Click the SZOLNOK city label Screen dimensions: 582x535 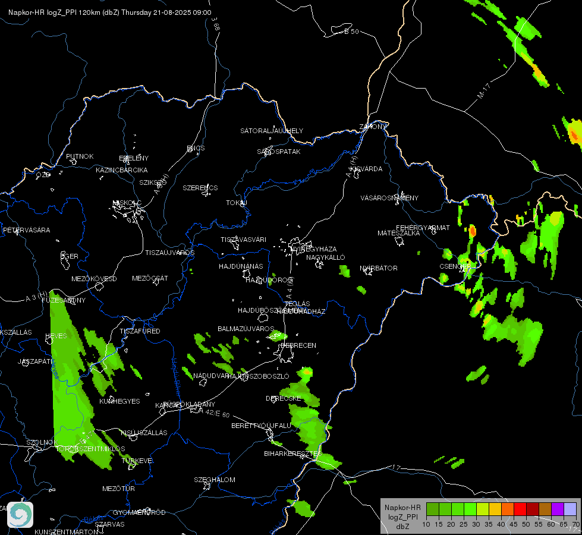tap(42, 442)
